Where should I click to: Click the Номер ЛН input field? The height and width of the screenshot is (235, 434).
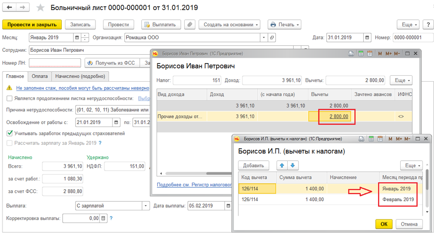(x=55, y=63)
